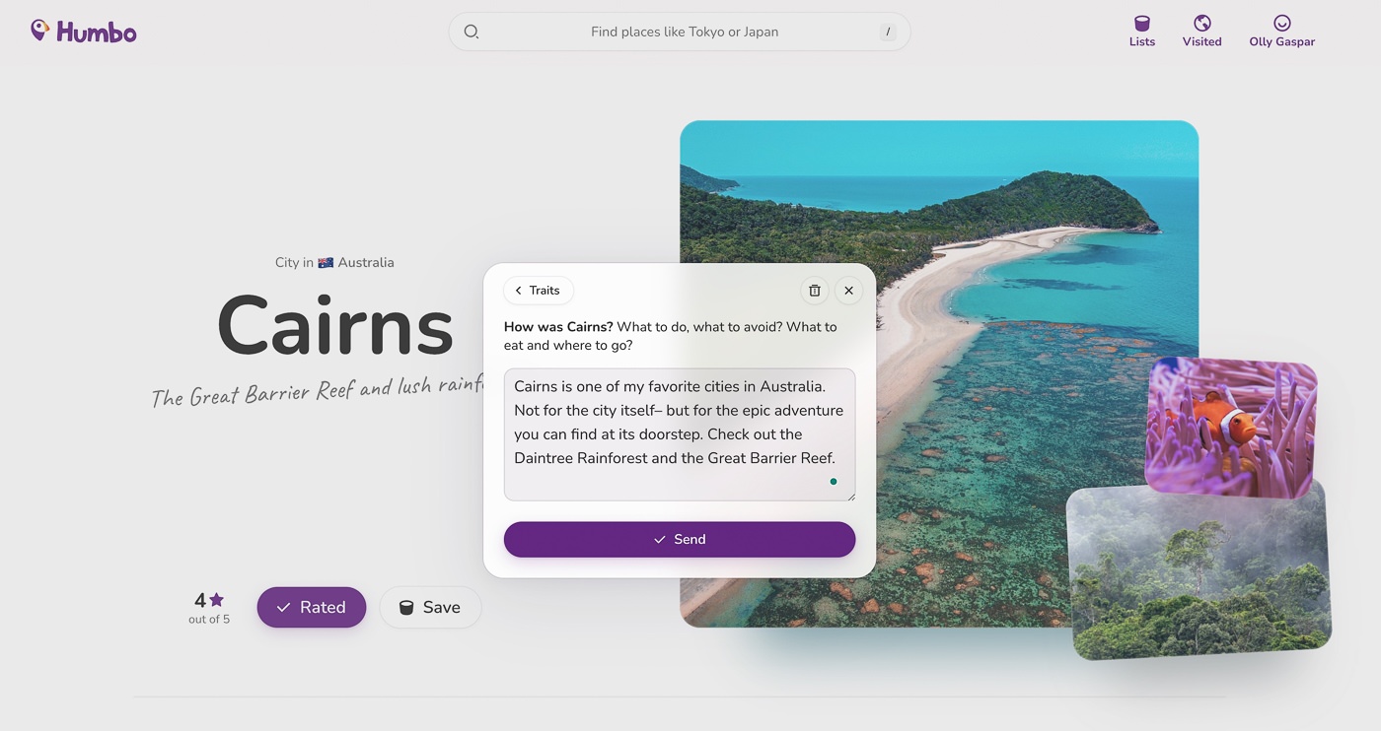Viewport: 1381px width, 731px height.
Task: Toggle Save for Cairns
Action: pos(430,607)
